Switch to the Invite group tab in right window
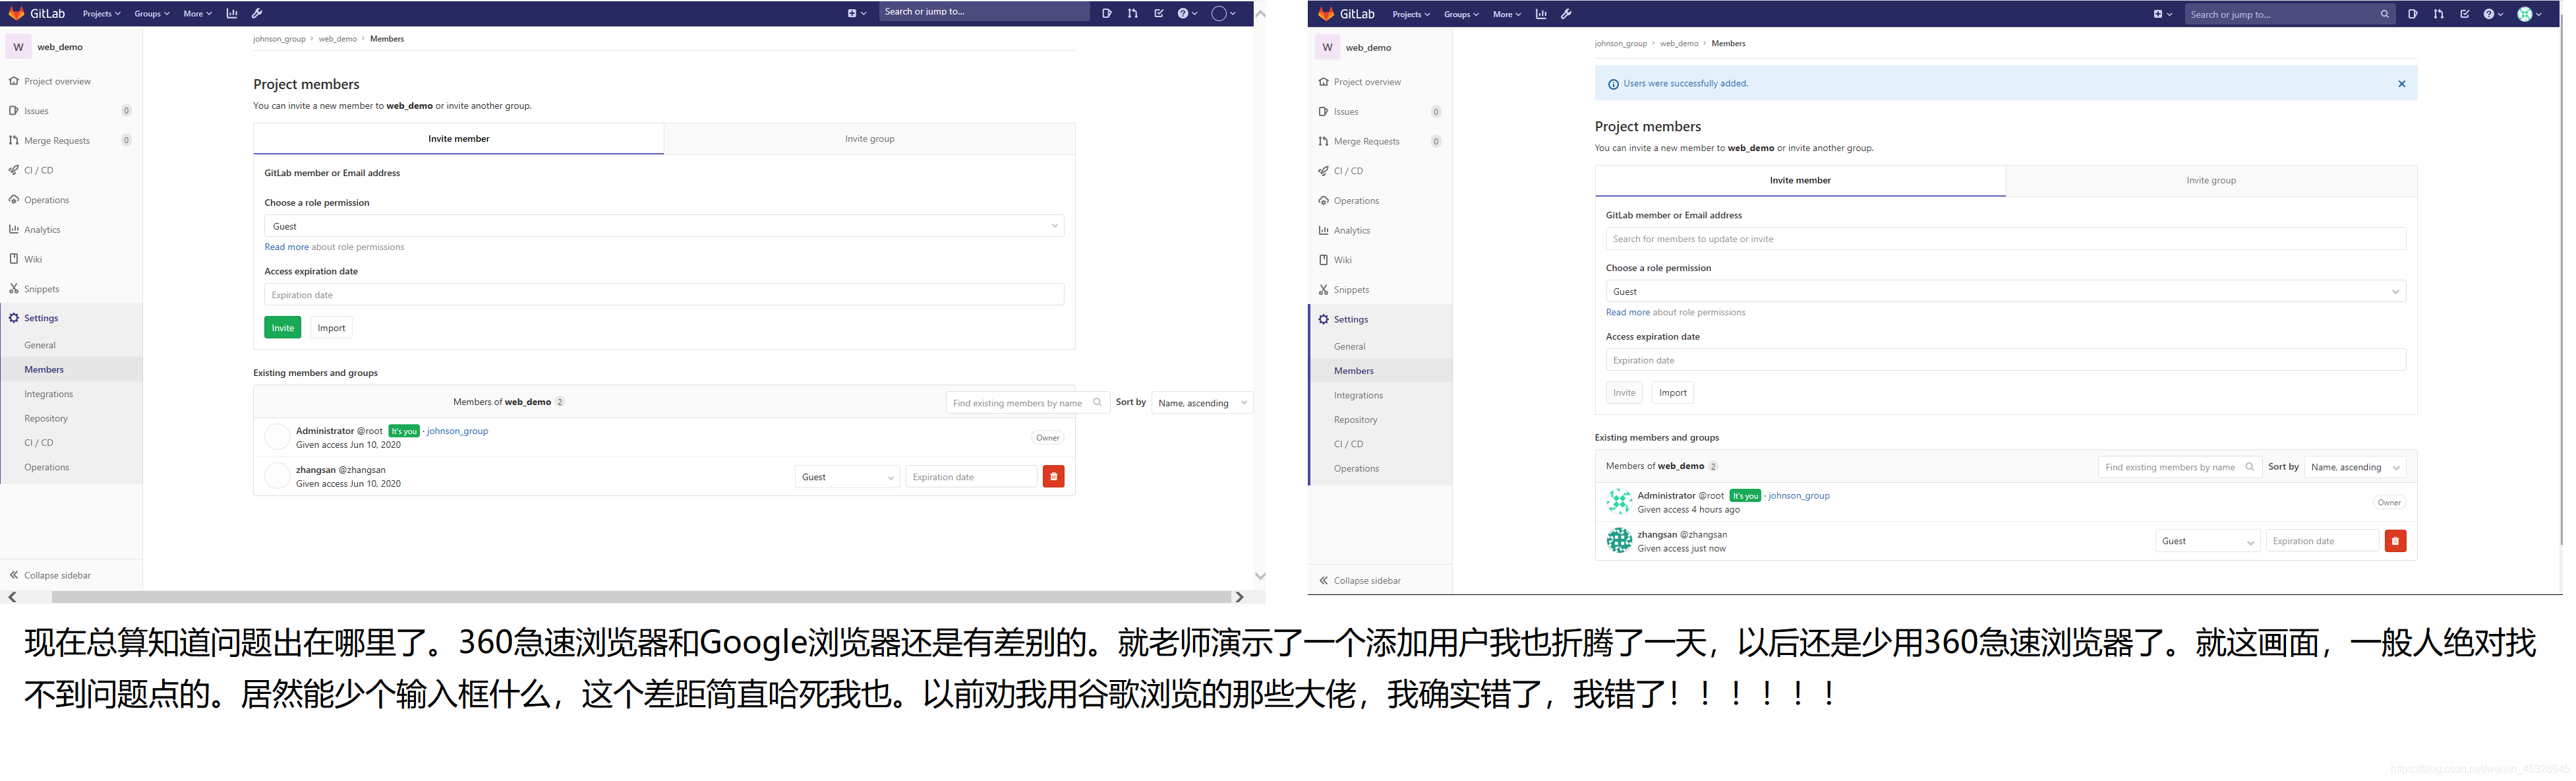 pos(2210,181)
